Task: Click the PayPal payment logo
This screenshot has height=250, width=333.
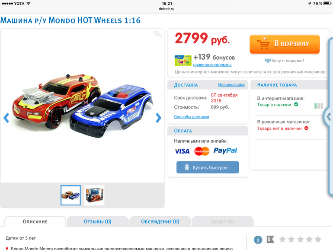Action: point(225,151)
